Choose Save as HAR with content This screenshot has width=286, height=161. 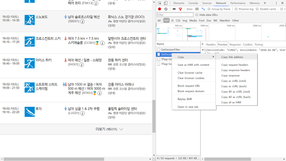tap(194, 65)
